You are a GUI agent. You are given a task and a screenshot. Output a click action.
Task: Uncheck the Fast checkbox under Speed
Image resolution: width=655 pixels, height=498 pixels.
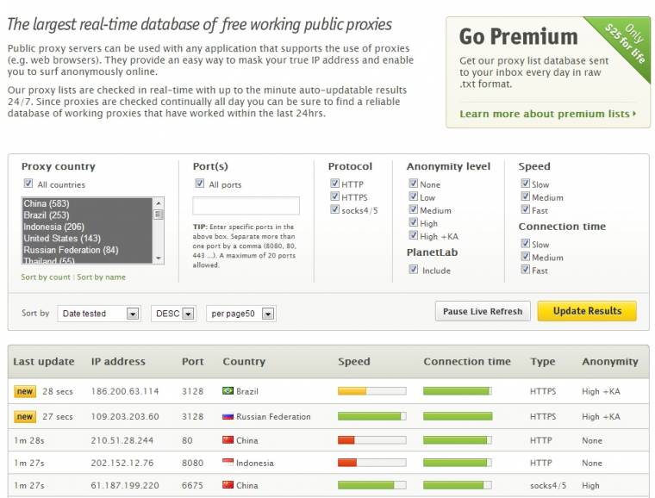(525, 209)
